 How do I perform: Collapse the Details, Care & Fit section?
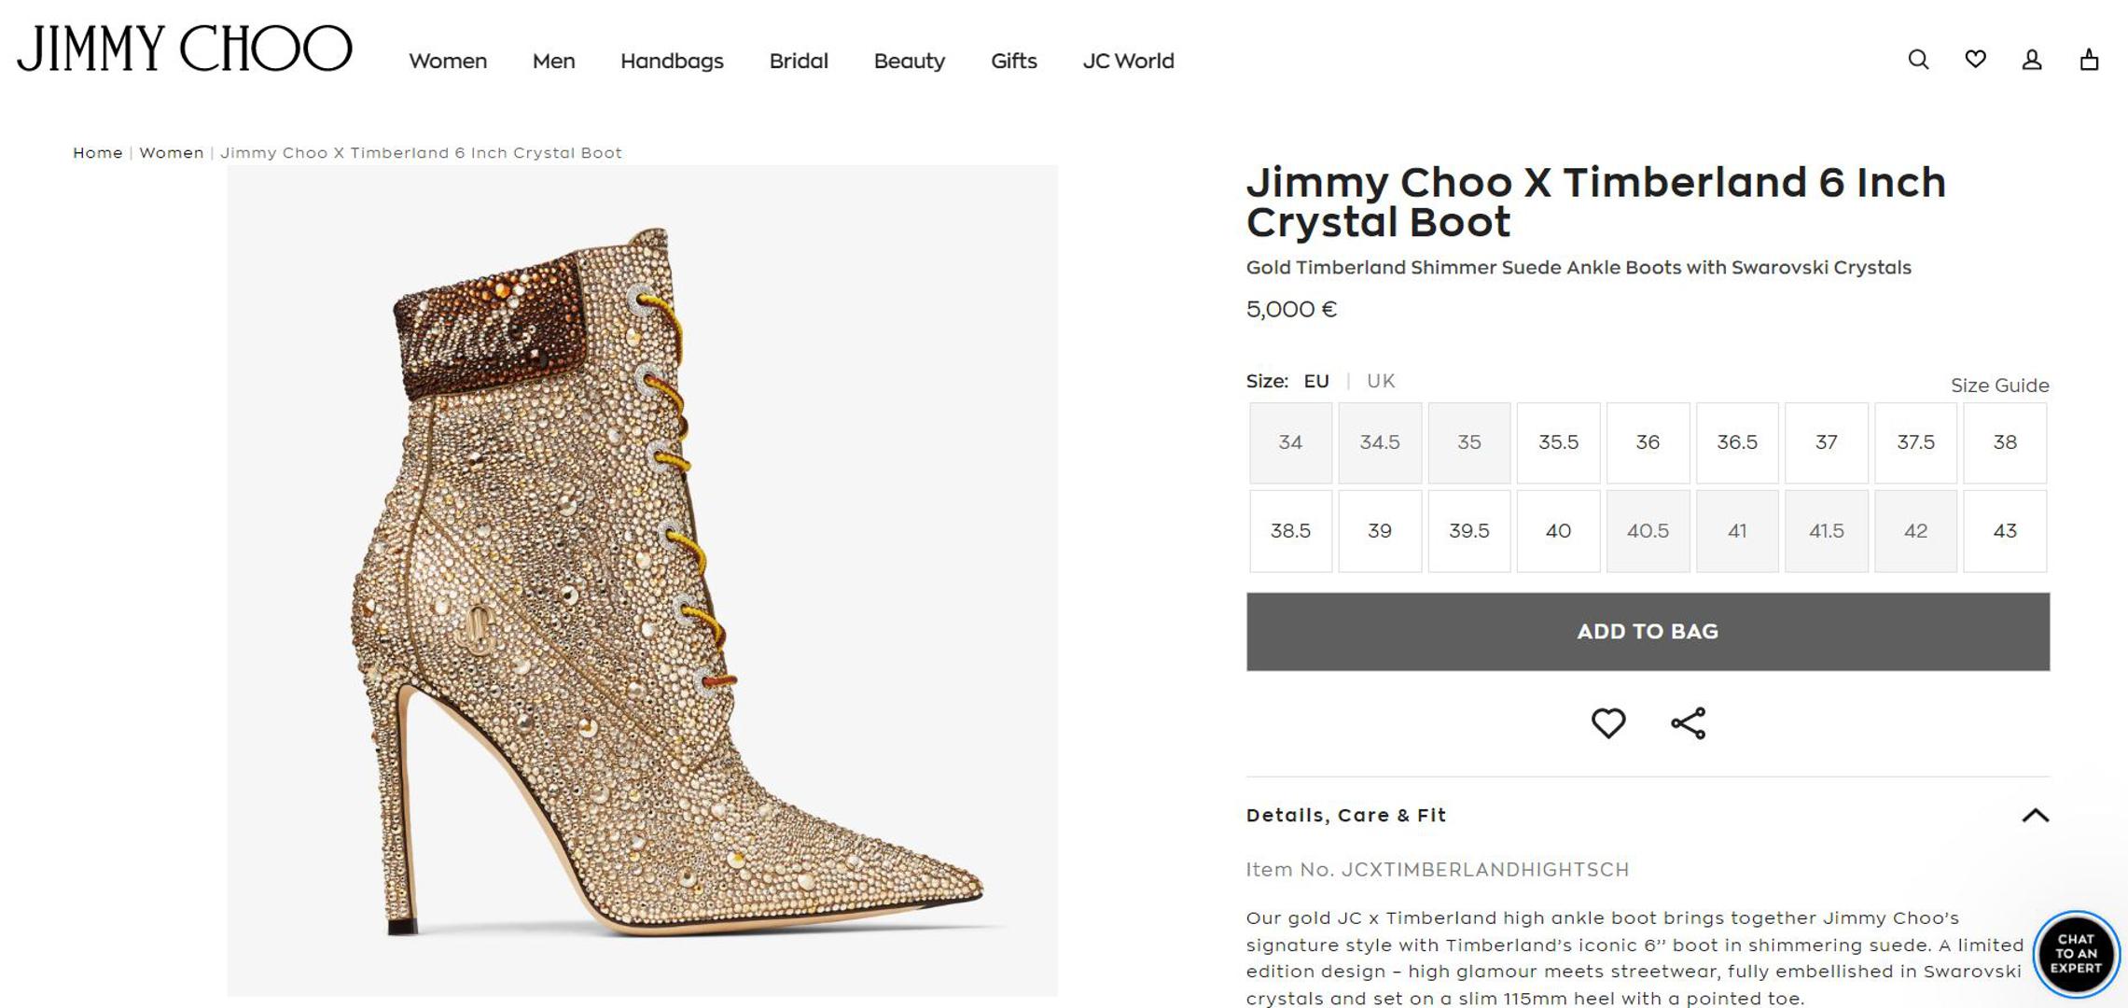[x=2035, y=816]
